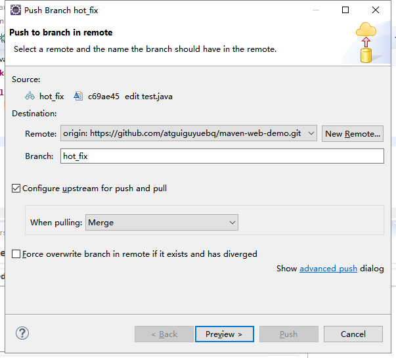Image resolution: width=396 pixels, height=358 pixels.
Task: Click the commit hash c69ae45 text
Action: tap(104, 97)
